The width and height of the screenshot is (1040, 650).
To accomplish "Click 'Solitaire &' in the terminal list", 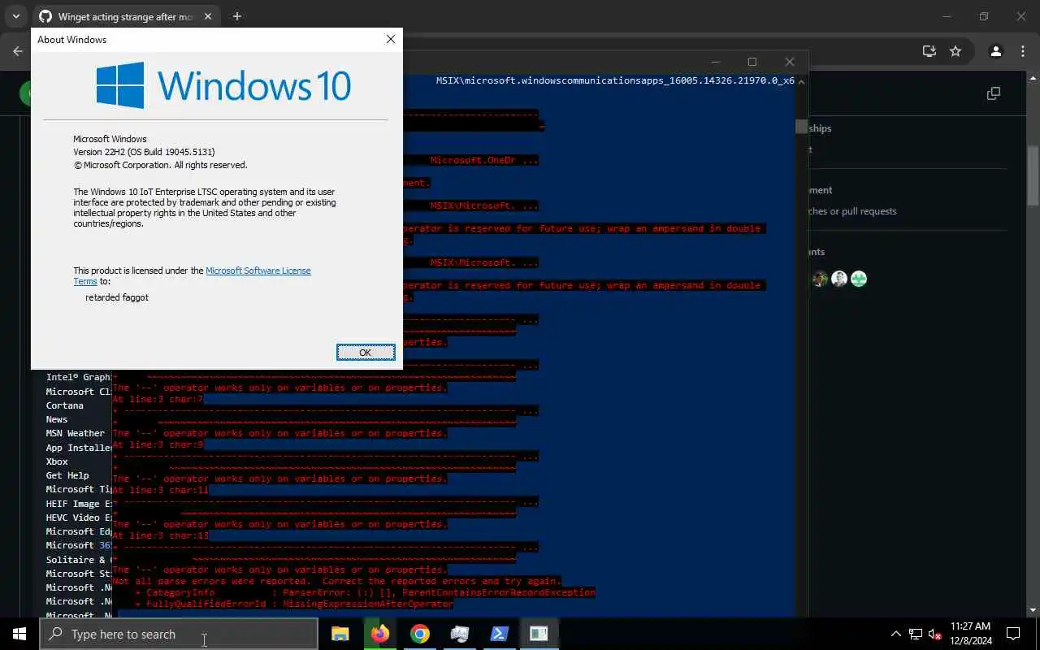I will pyautogui.click(x=79, y=560).
